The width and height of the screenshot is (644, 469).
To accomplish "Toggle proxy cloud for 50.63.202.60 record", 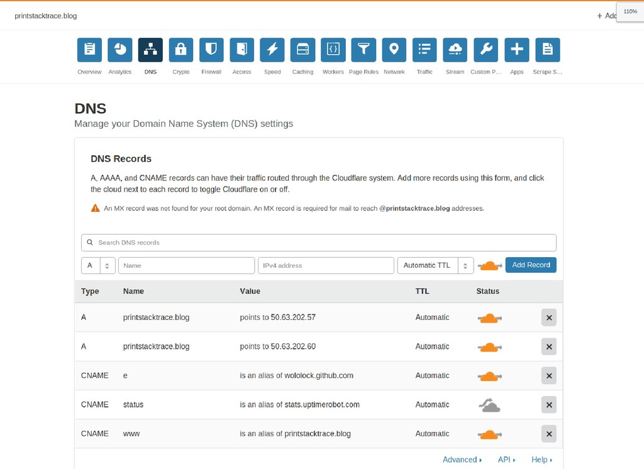I will pos(489,347).
